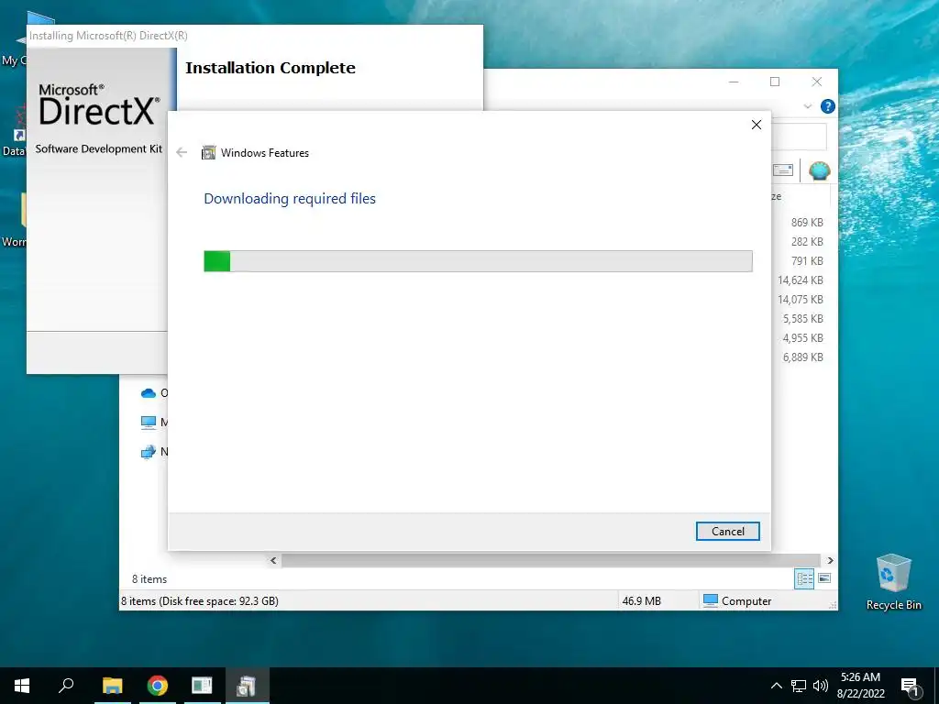The image size is (939, 704).
Task: Open the Recycle Bin desktop icon
Action: click(893, 582)
